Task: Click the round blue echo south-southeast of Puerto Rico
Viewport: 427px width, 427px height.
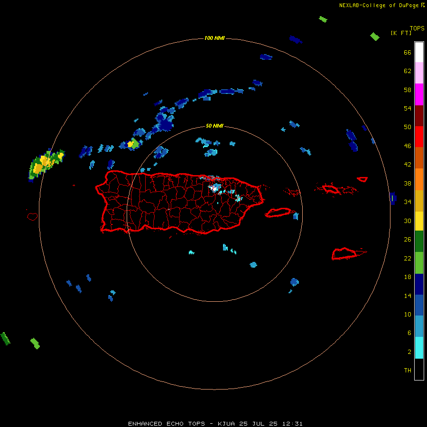Action: [x=253, y=265]
